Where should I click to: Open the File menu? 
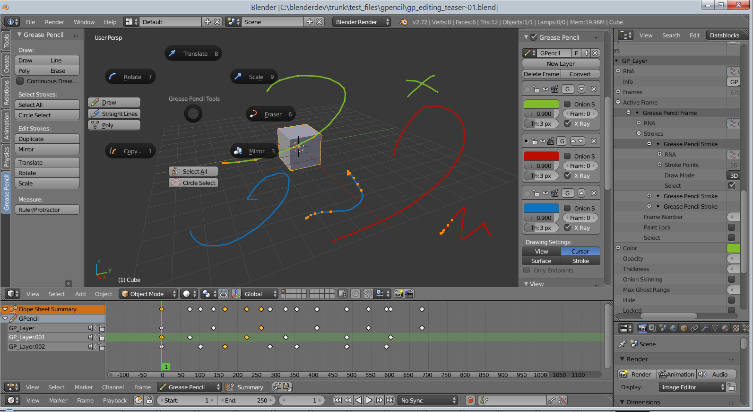[x=30, y=22]
